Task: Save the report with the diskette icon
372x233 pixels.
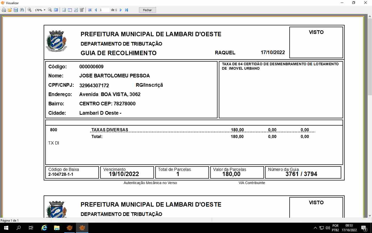Action: (x=16, y=10)
